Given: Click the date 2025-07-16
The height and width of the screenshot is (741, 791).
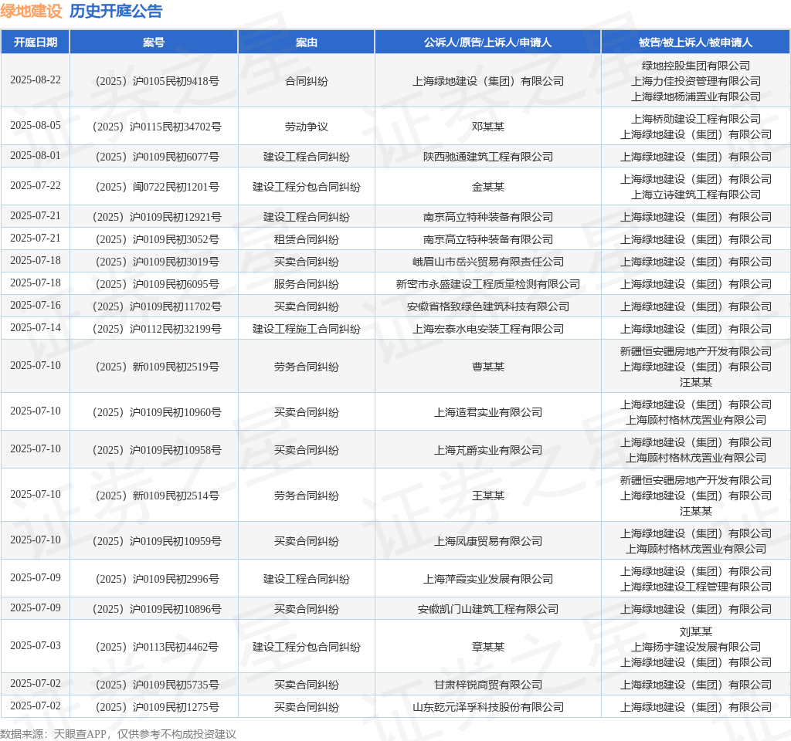Looking at the screenshot, I should 36,306.
